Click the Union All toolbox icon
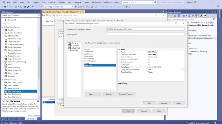Screen dimensions: 222x124 [6, 20]
